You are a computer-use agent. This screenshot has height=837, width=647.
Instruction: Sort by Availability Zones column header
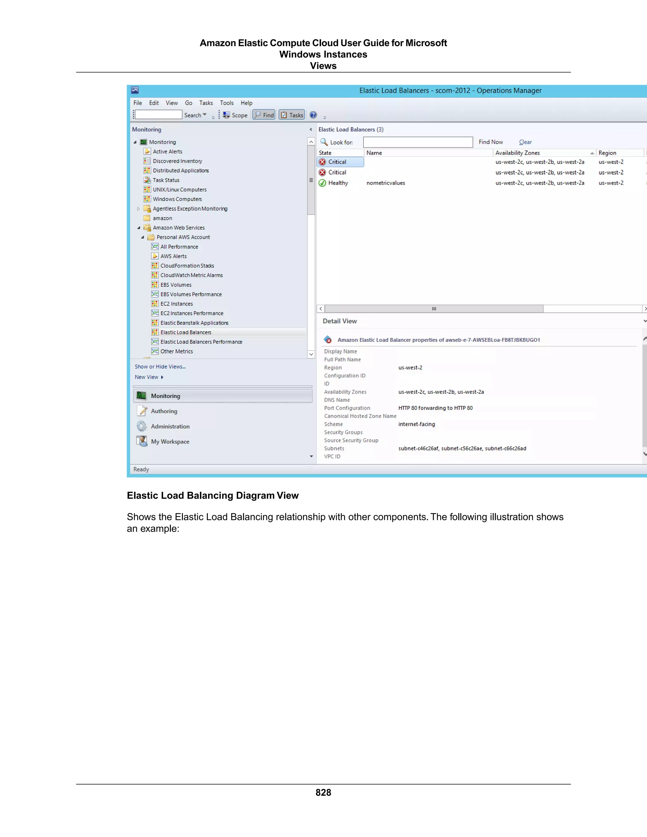pos(544,153)
